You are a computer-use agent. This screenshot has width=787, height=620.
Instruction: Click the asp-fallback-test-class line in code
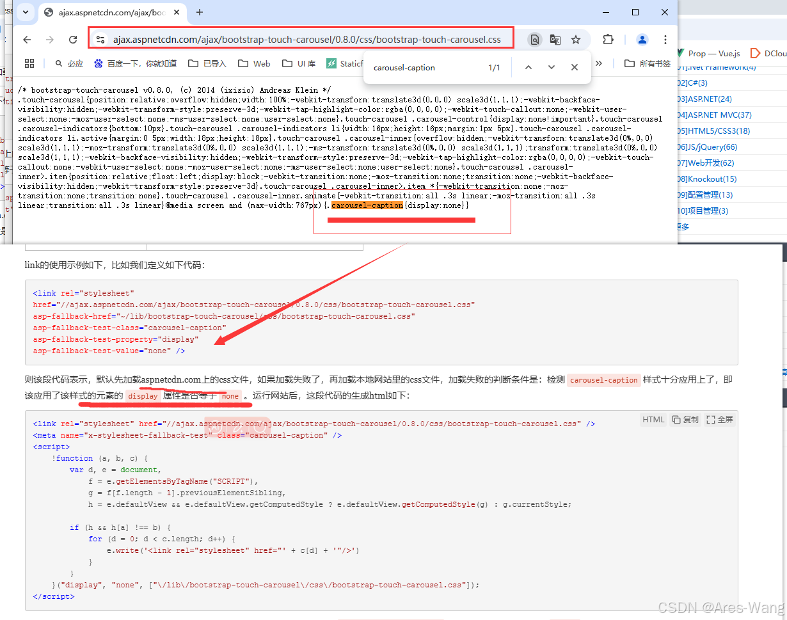[x=130, y=328]
